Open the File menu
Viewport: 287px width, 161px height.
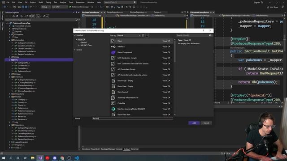coord(8,2)
